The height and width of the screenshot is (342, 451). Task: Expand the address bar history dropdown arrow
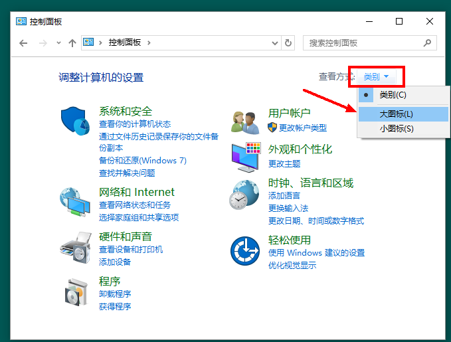[275, 43]
